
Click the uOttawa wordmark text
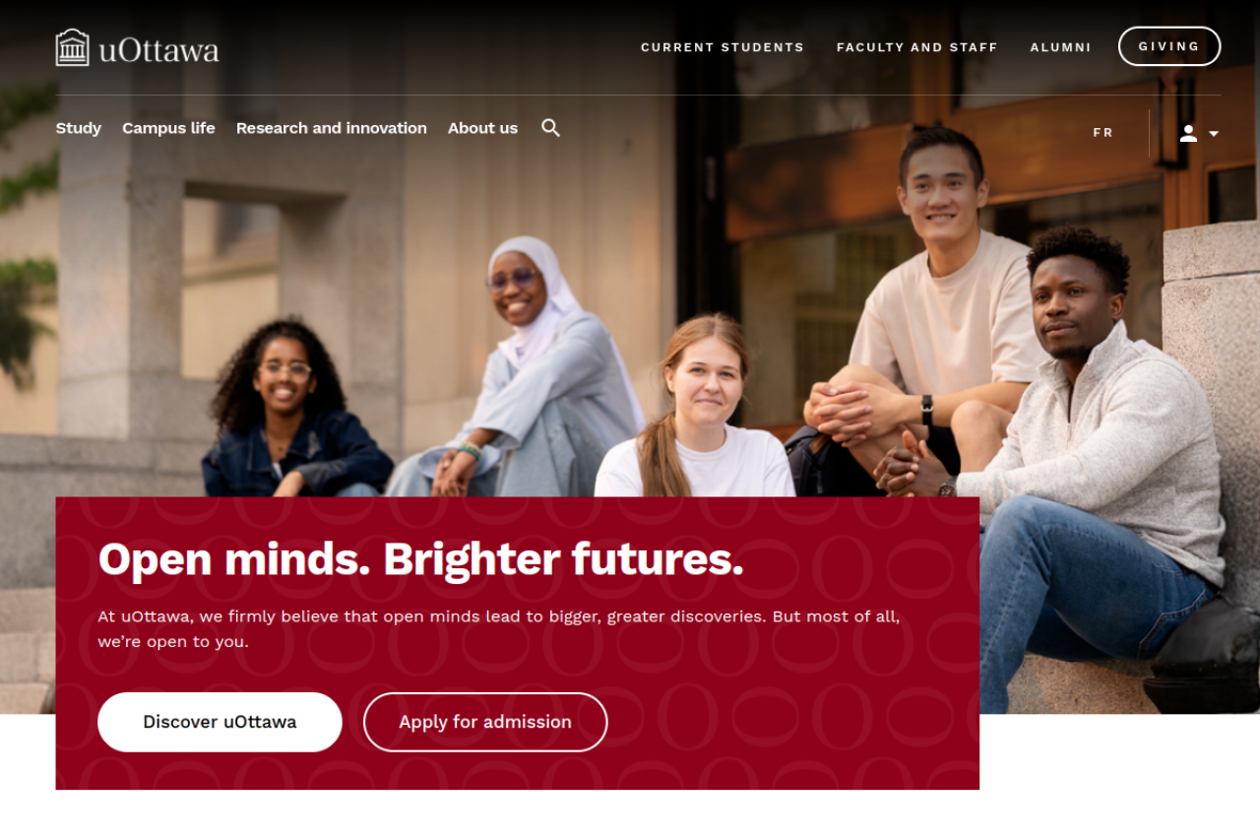click(x=158, y=50)
